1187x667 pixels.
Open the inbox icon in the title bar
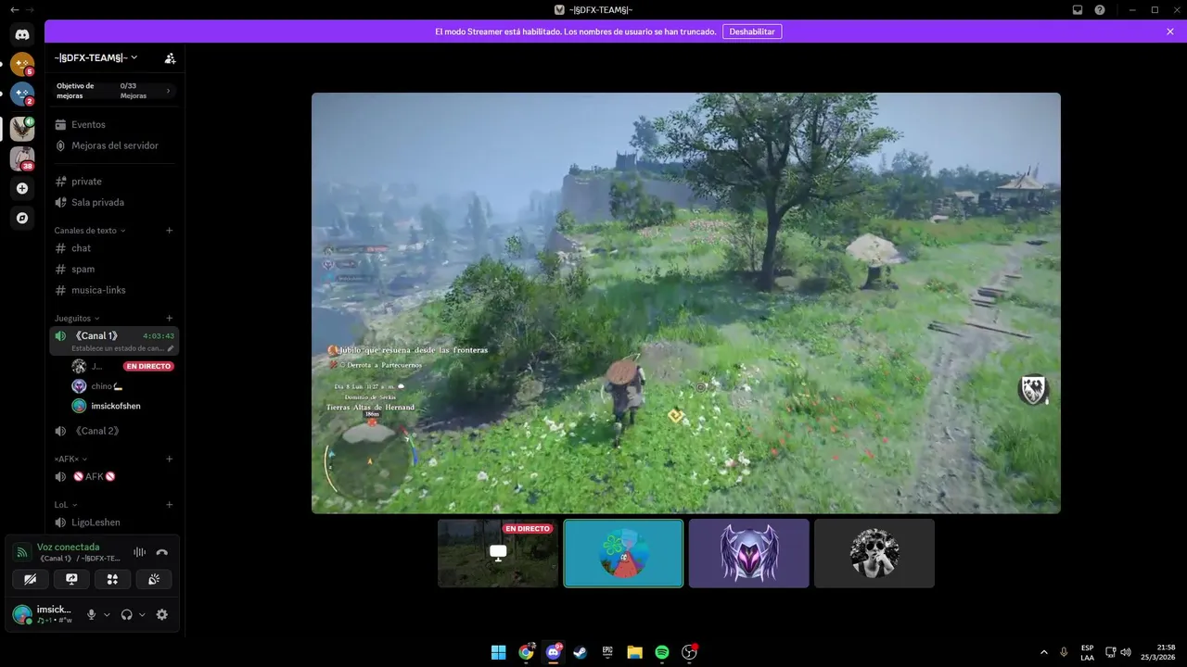(x=1078, y=9)
